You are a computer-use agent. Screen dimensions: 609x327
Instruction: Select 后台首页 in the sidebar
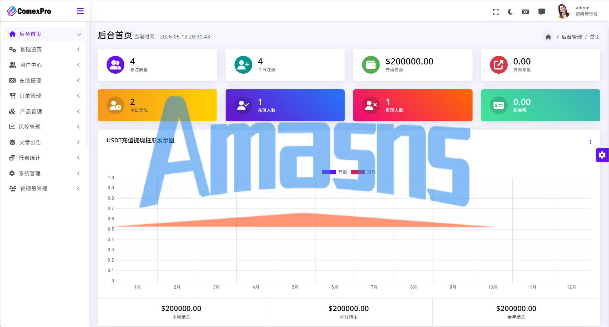(45, 34)
